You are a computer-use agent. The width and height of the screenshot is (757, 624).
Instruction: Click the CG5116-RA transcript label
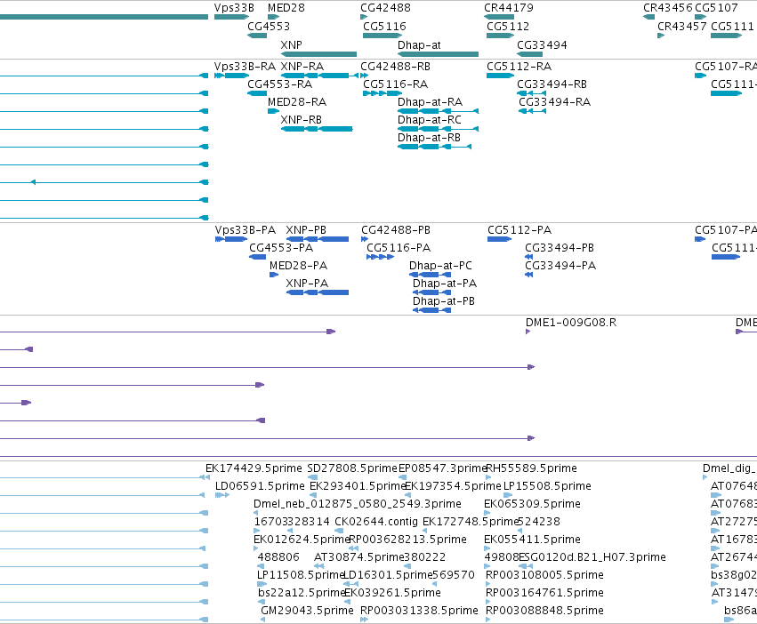tap(395, 84)
